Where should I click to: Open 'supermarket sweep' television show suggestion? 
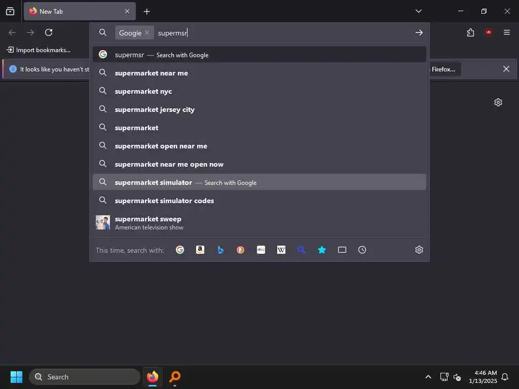259,223
